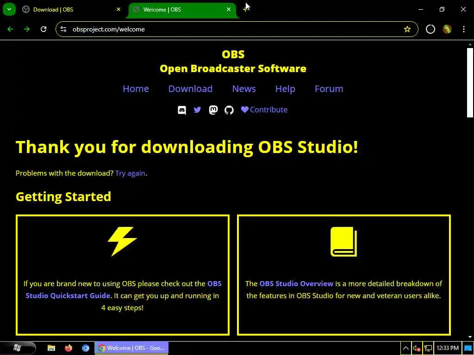Open the network tray icon
Viewport: 474px width, 355px height.
428,348
